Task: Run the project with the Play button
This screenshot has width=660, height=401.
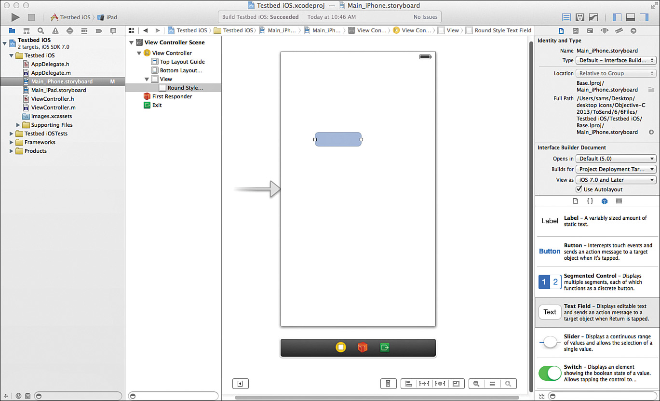Action: [15, 17]
